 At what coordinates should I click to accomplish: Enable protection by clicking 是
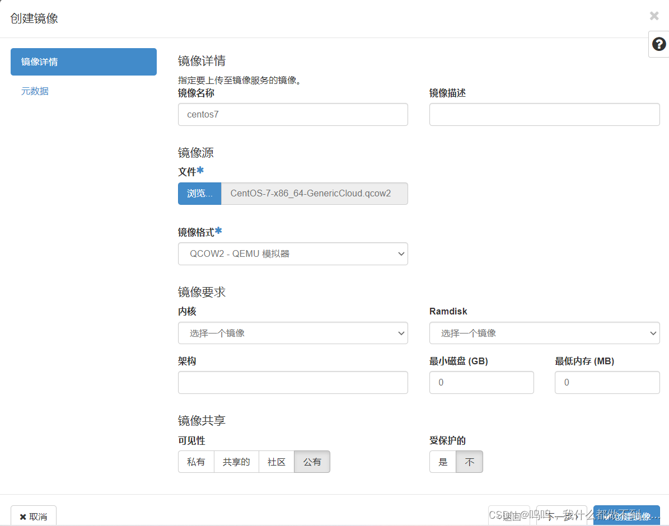[442, 462]
